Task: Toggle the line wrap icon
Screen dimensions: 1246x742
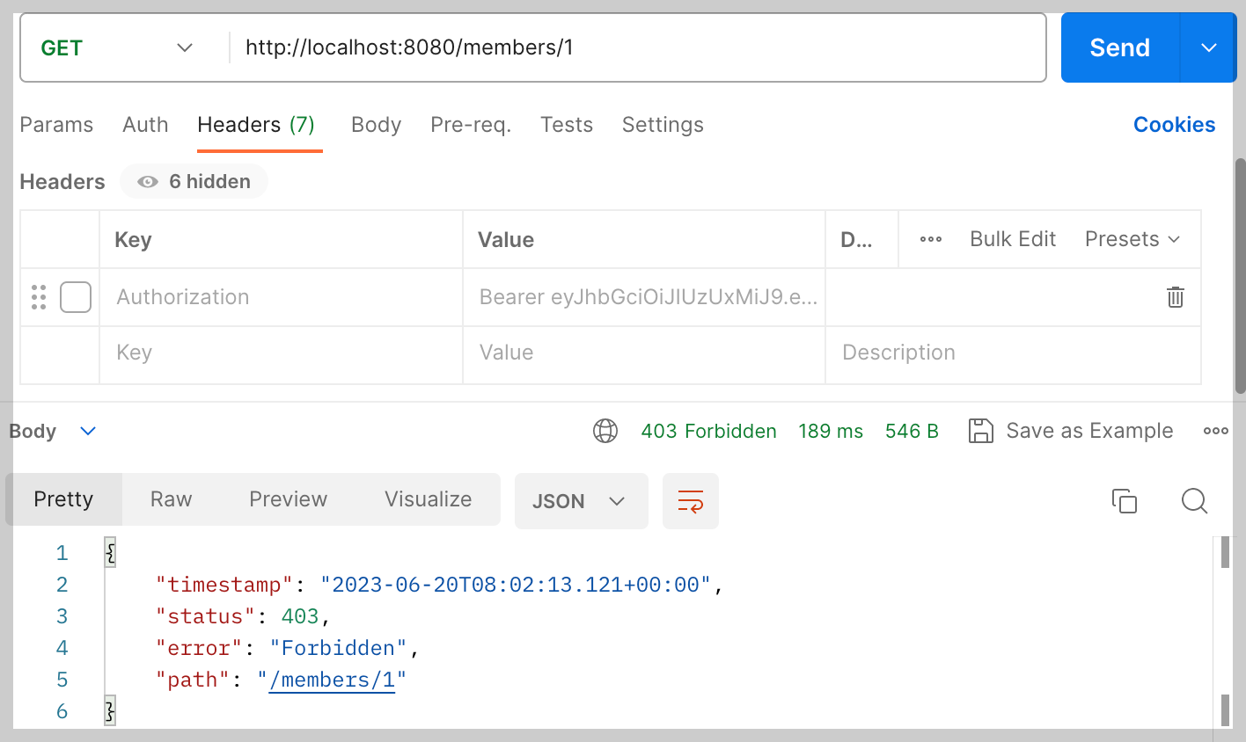Action: coord(691,501)
